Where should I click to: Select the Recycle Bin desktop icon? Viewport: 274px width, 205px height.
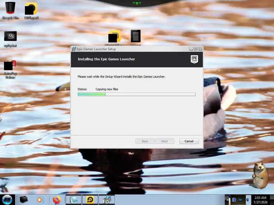[10, 10]
